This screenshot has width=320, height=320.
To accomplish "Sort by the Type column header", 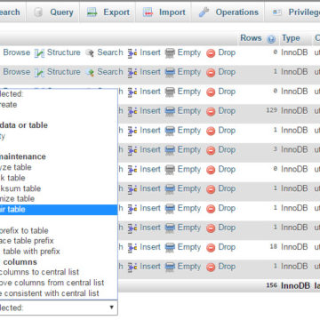I will (x=291, y=38).
